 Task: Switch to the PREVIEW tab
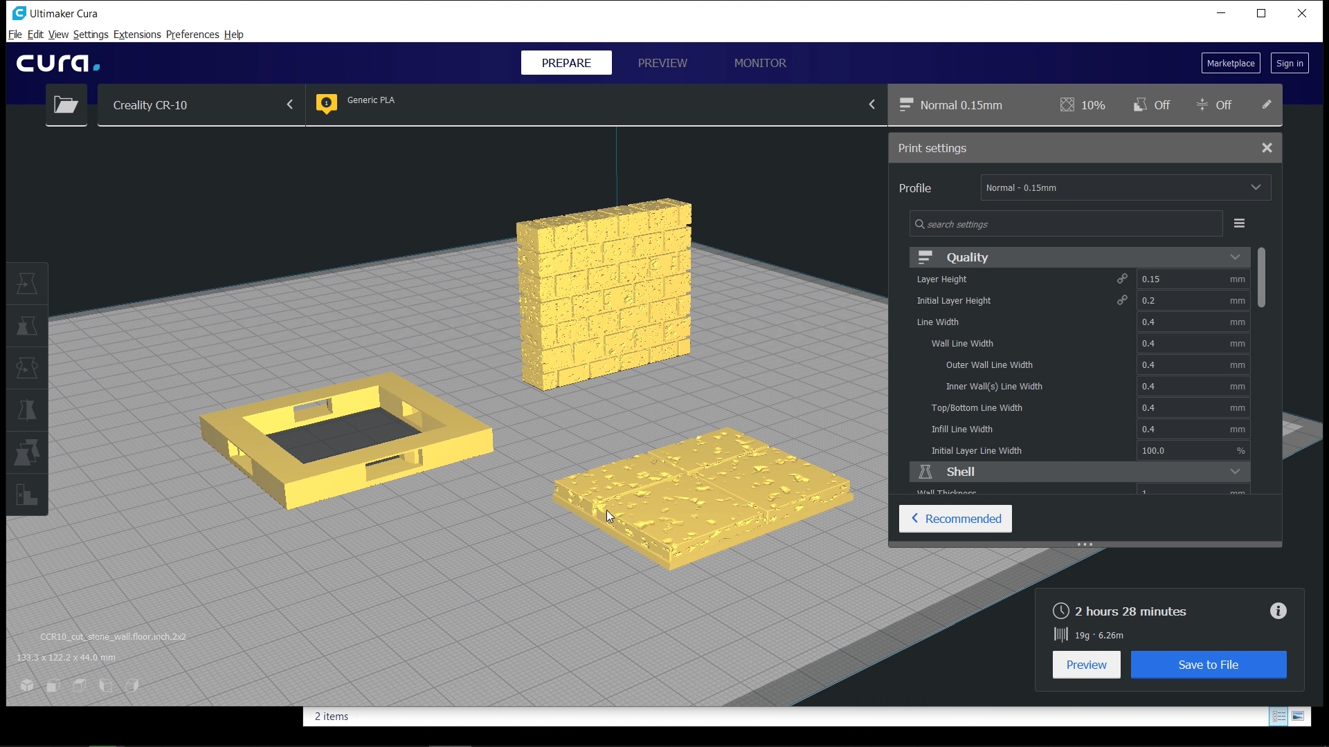coord(662,62)
